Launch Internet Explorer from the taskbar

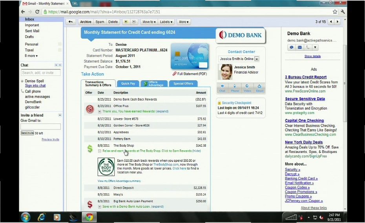tap(42, 217)
